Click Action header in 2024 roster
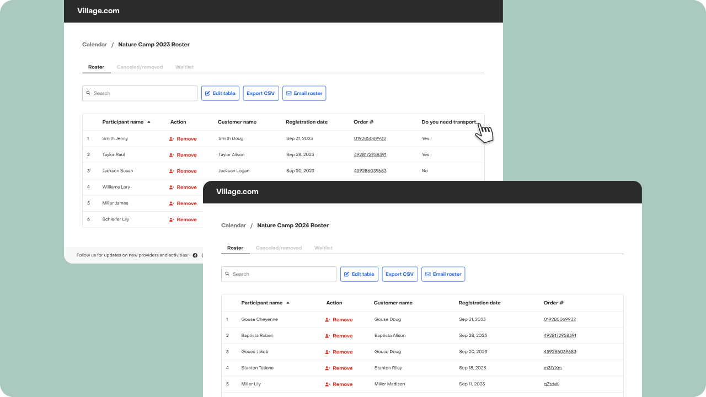Viewport: 706px width, 397px height. pos(334,303)
